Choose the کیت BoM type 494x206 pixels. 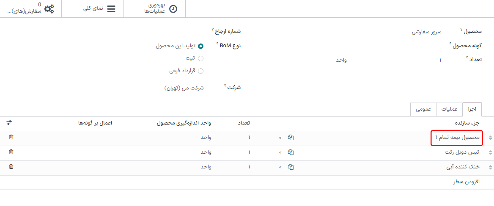pos(200,58)
